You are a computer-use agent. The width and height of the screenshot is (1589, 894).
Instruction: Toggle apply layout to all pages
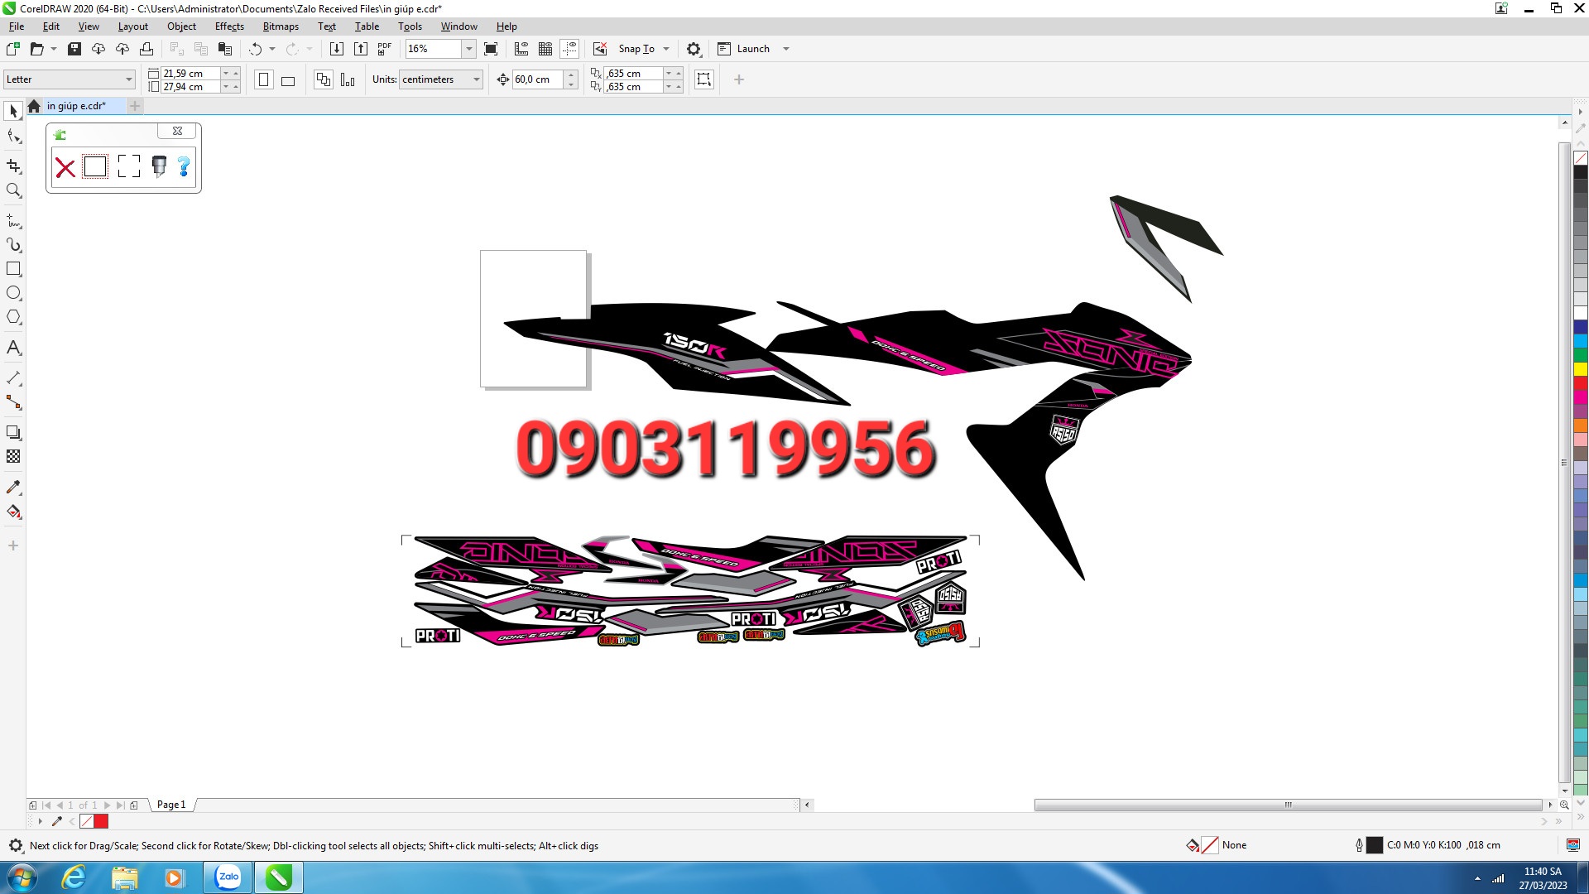point(324,79)
